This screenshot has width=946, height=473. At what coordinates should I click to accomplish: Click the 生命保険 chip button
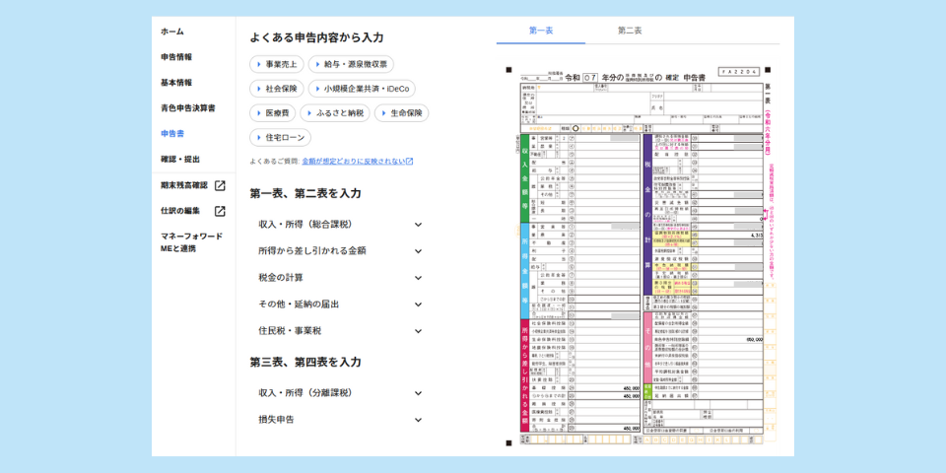coord(402,112)
